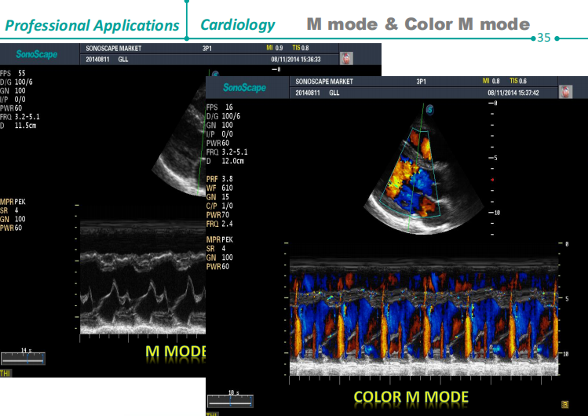Select Professional Applications header label
The image size is (588, 416).
coord(92,25)
